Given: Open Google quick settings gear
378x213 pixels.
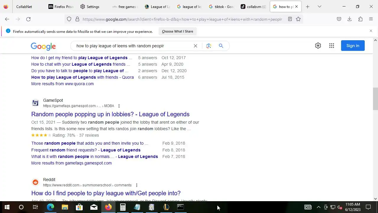Looking at the screenshot, I should coord(318,46).
